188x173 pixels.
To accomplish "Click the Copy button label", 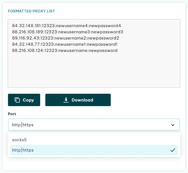I will (28, 100).
